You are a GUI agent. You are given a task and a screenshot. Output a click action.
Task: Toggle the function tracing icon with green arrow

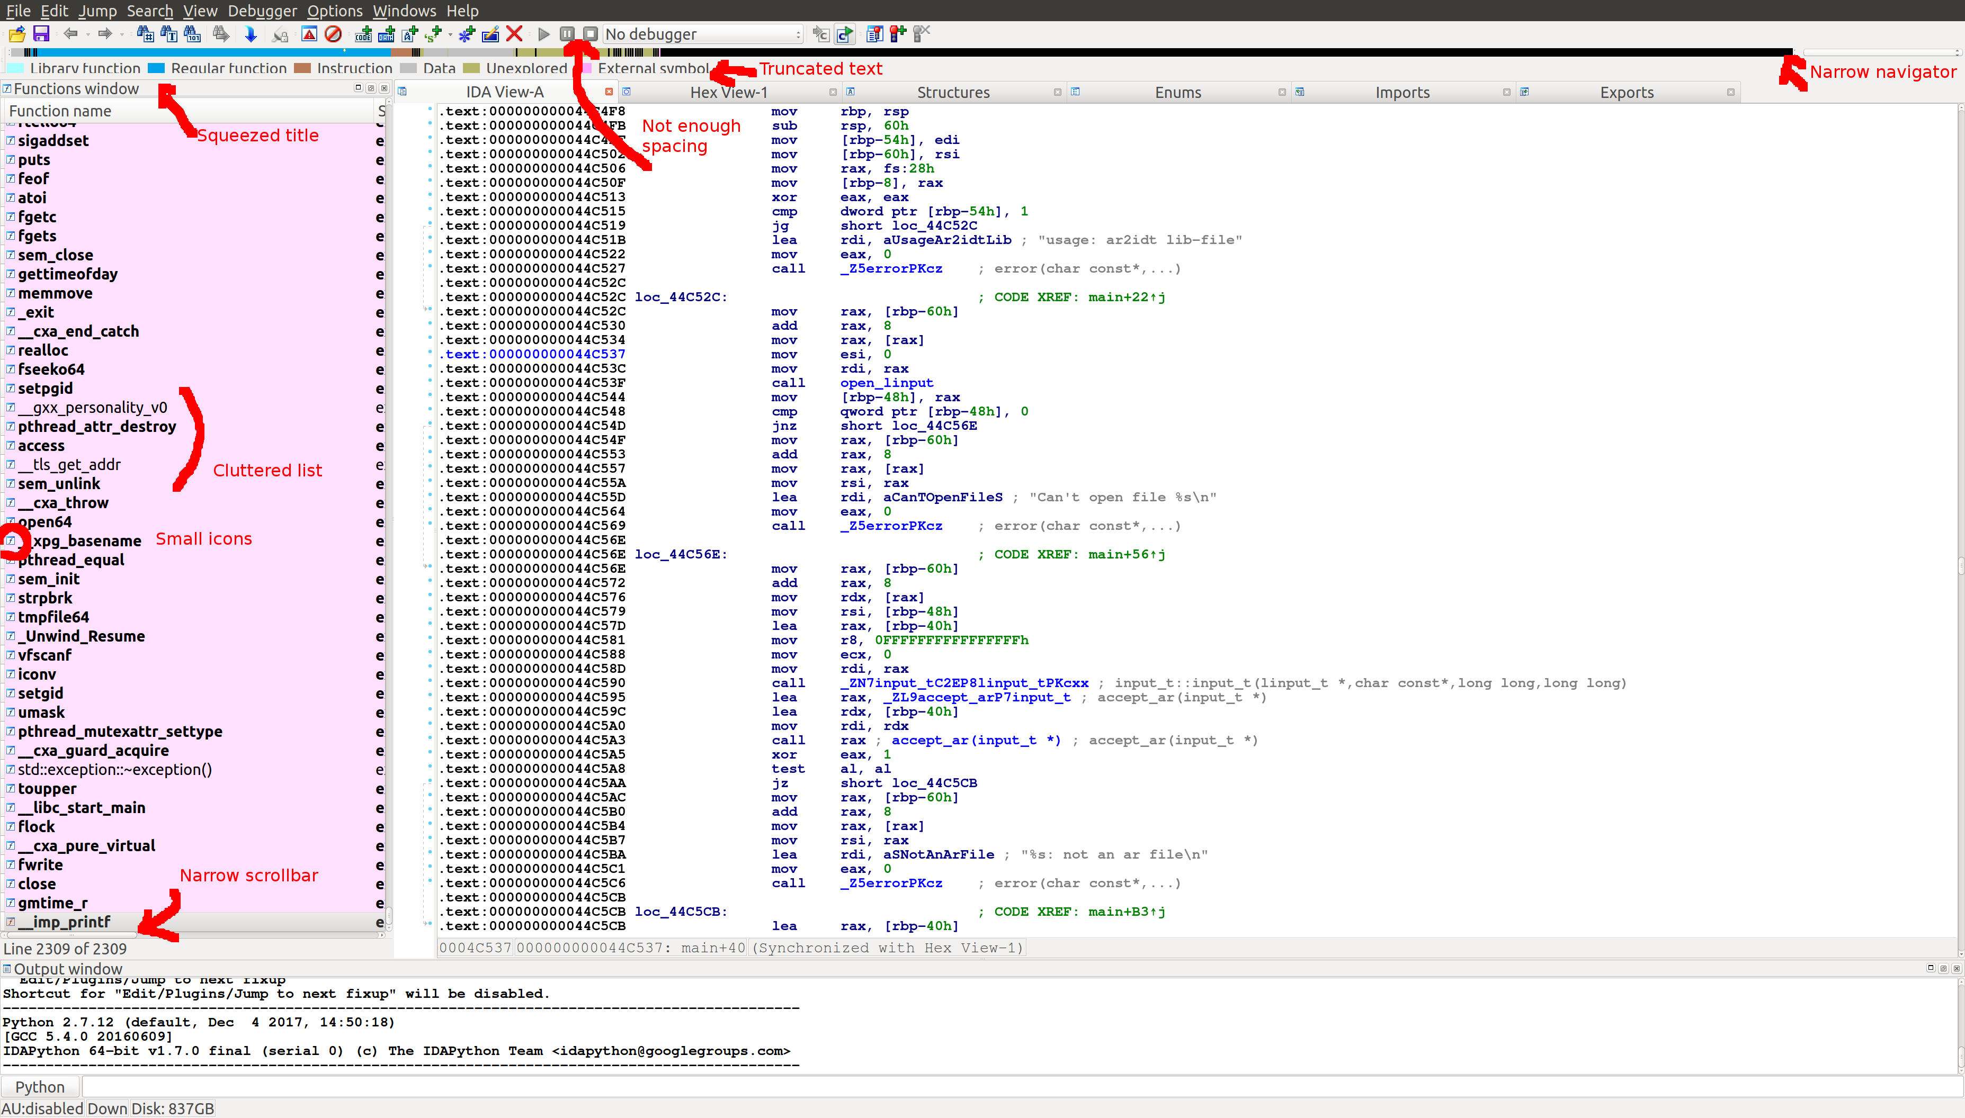844,34
